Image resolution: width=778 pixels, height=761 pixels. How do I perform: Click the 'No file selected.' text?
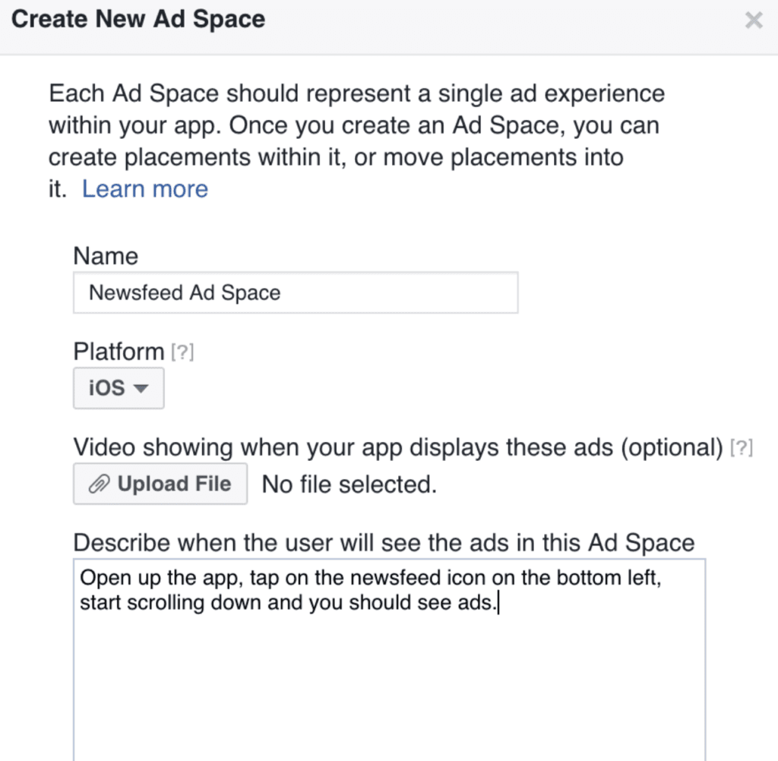349,485
